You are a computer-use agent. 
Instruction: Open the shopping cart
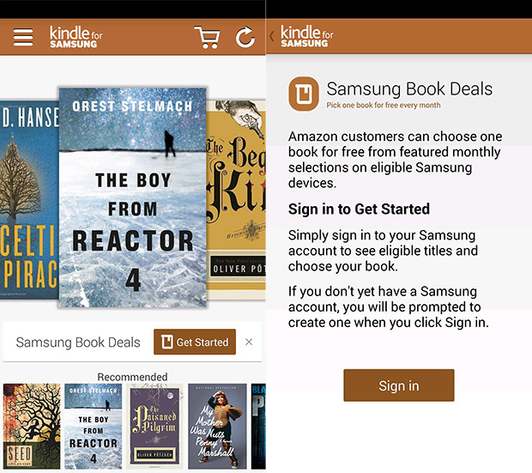click(x=207, y=37)
